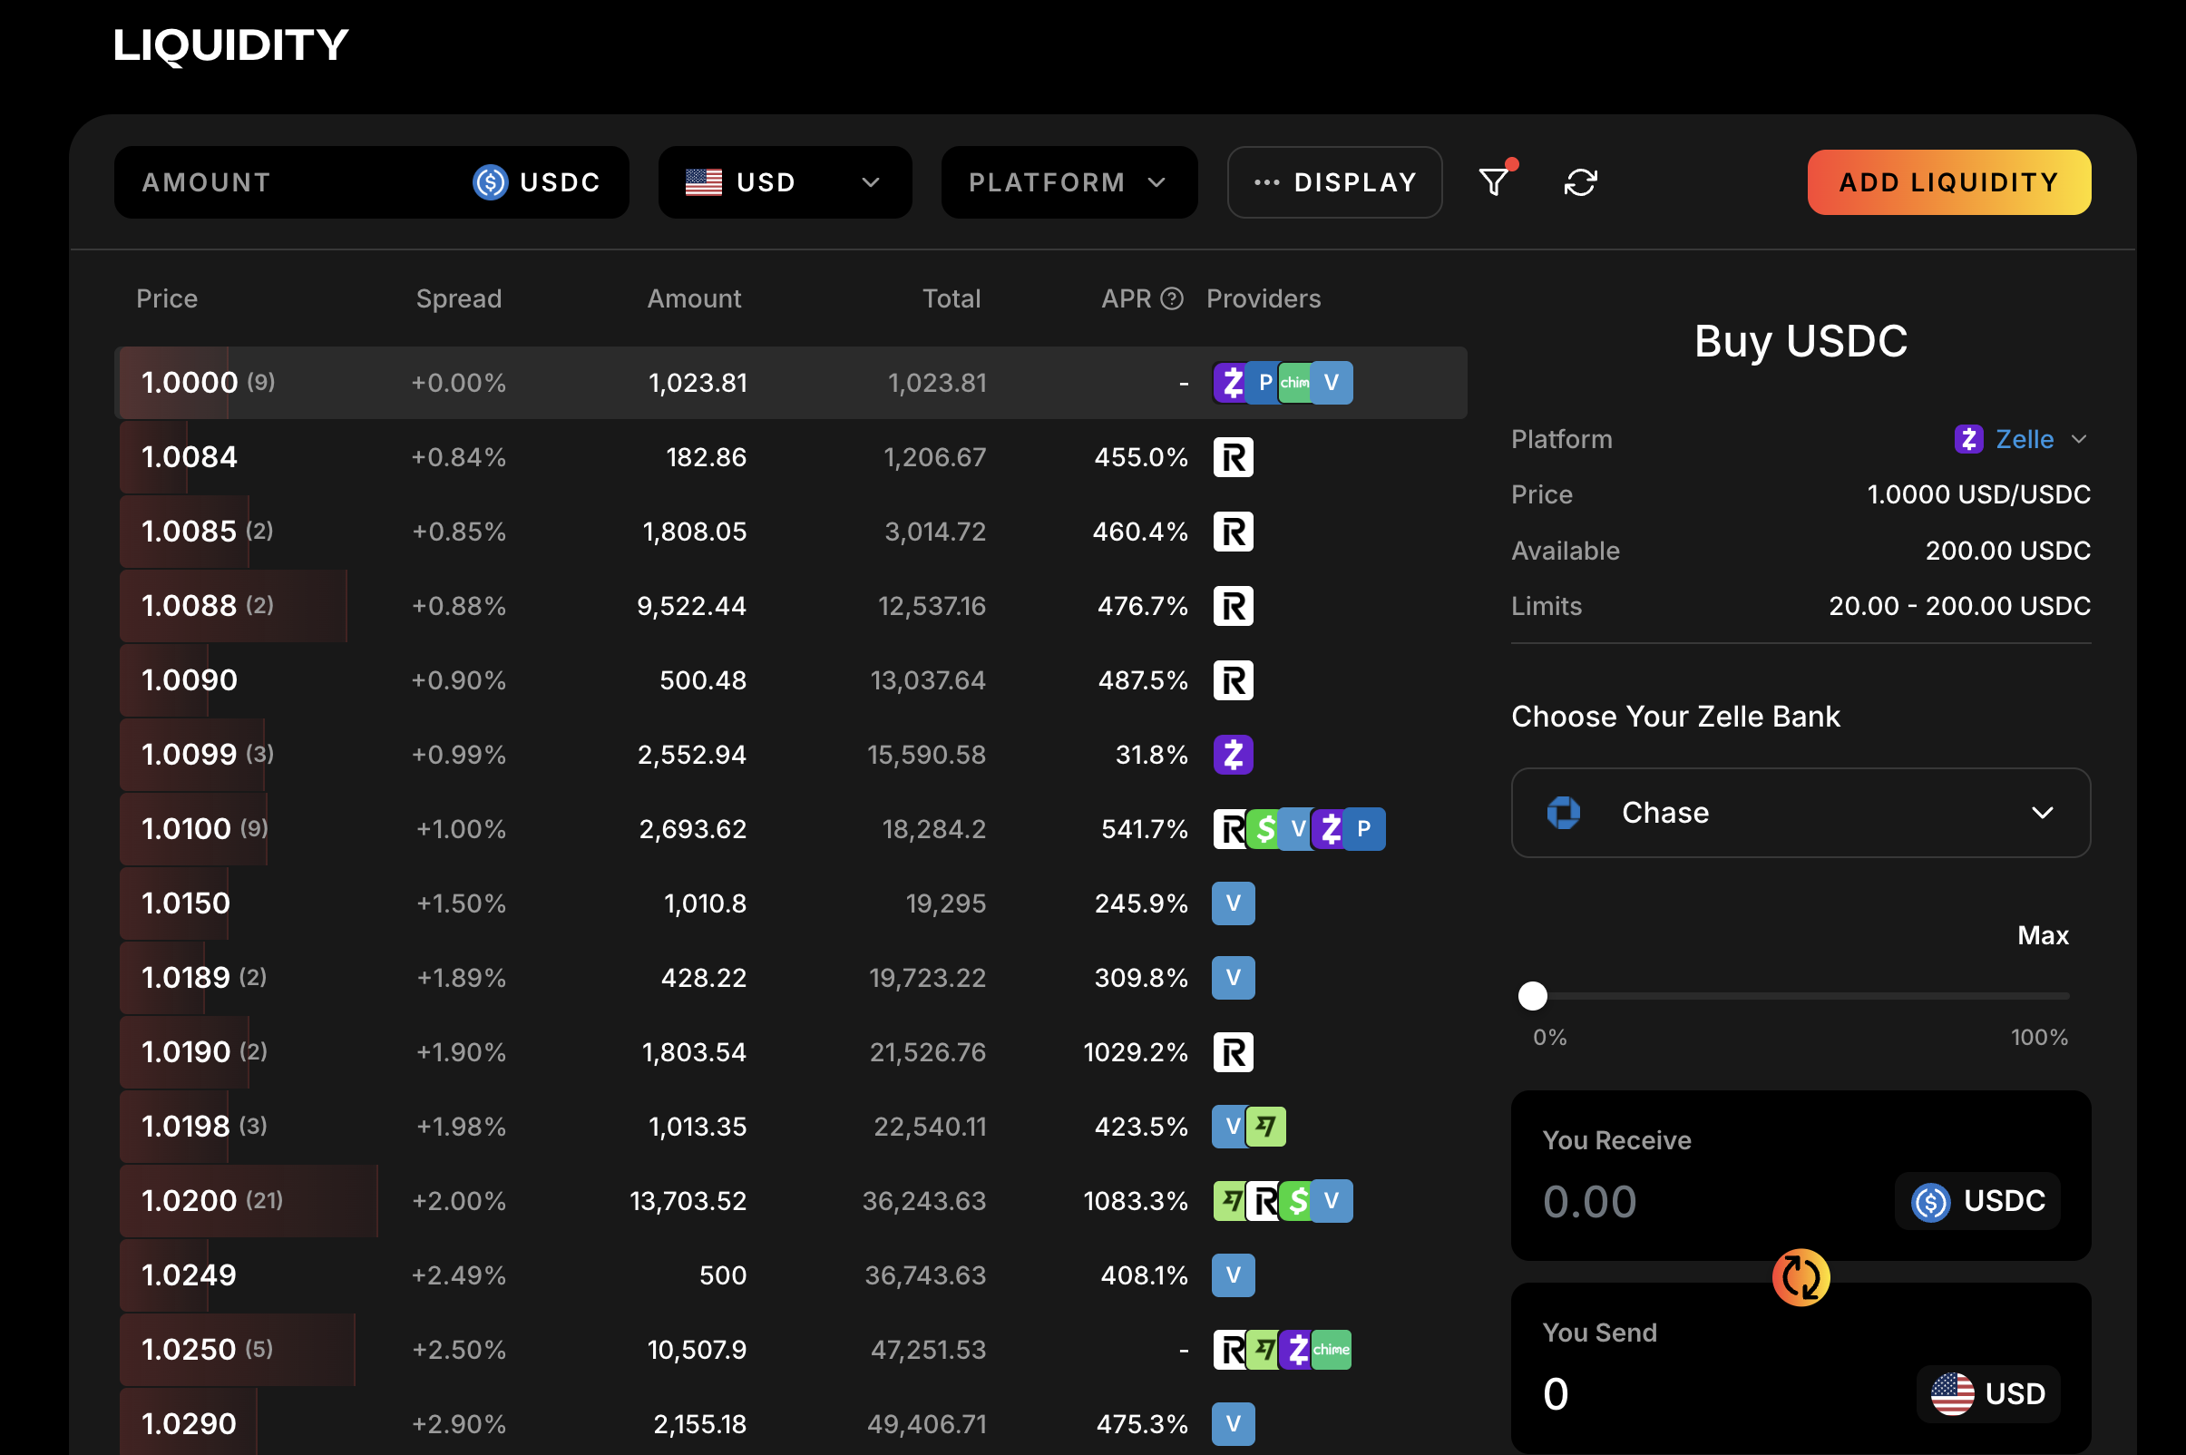The height and width of the screenshot is (1455, 2186).
Task: Open the PLATFORM filter dropdown
Action: 1068,181
